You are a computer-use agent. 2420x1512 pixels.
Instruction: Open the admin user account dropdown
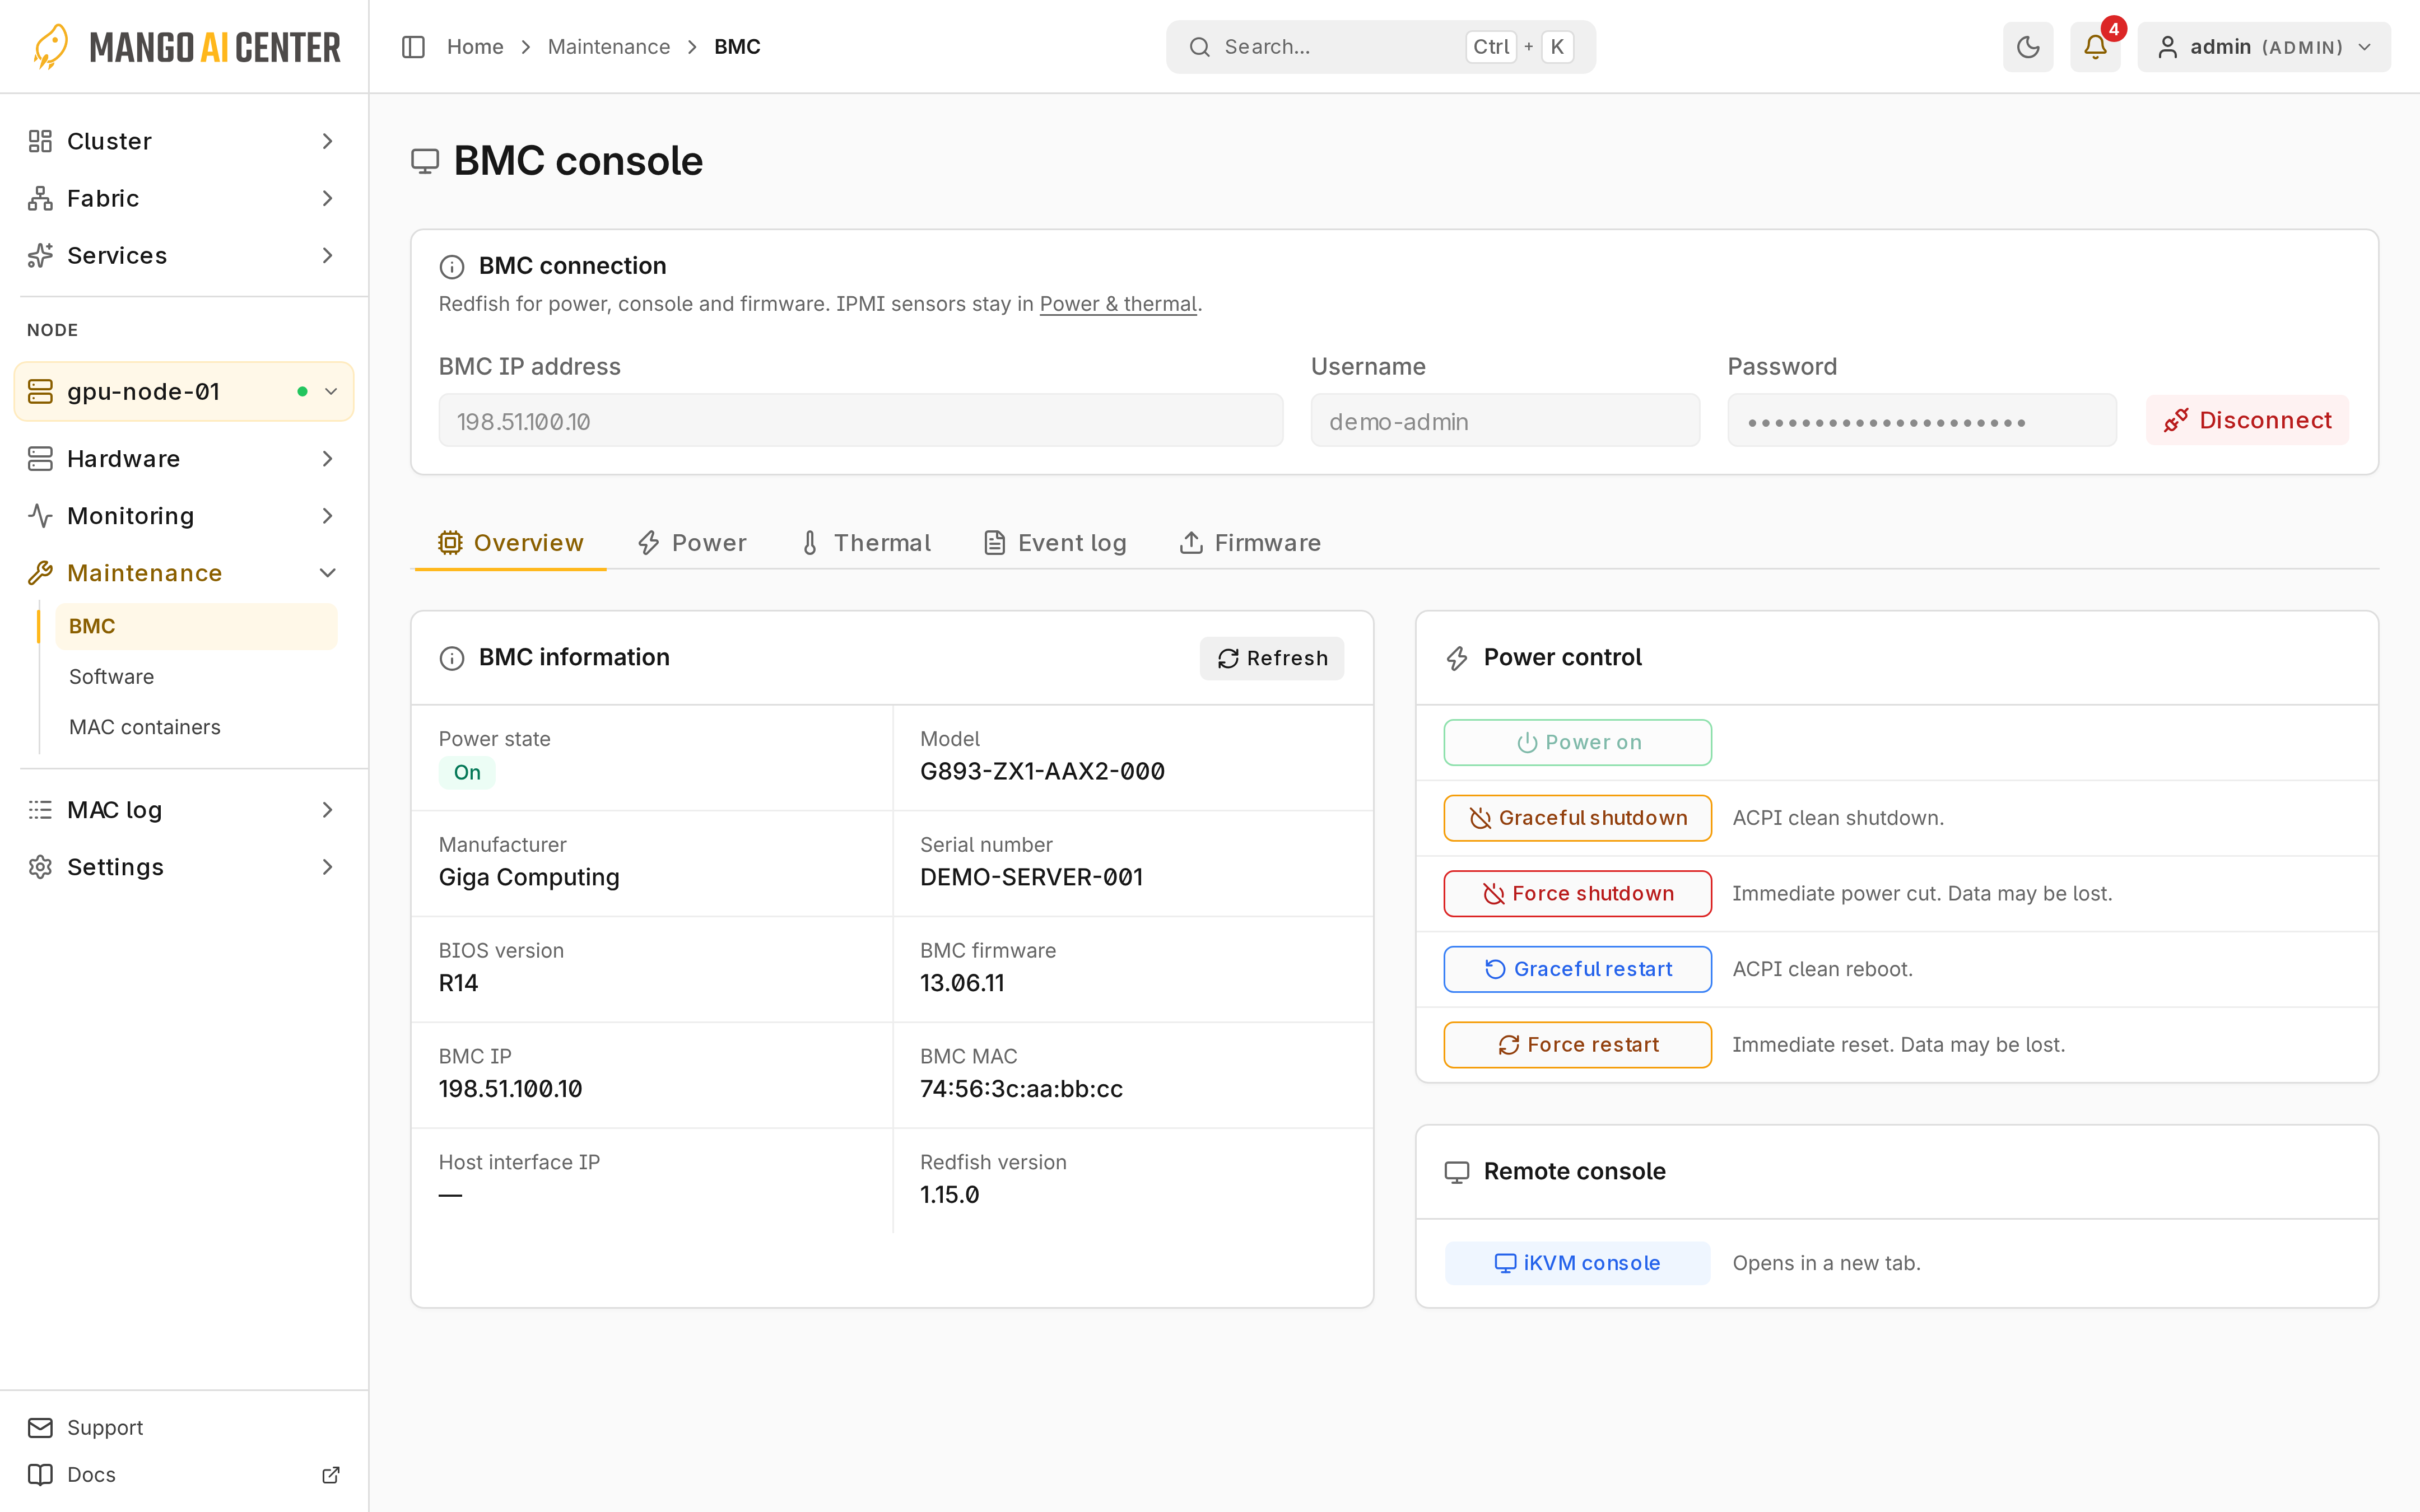pyautogui.click(x=2264, y=47)
